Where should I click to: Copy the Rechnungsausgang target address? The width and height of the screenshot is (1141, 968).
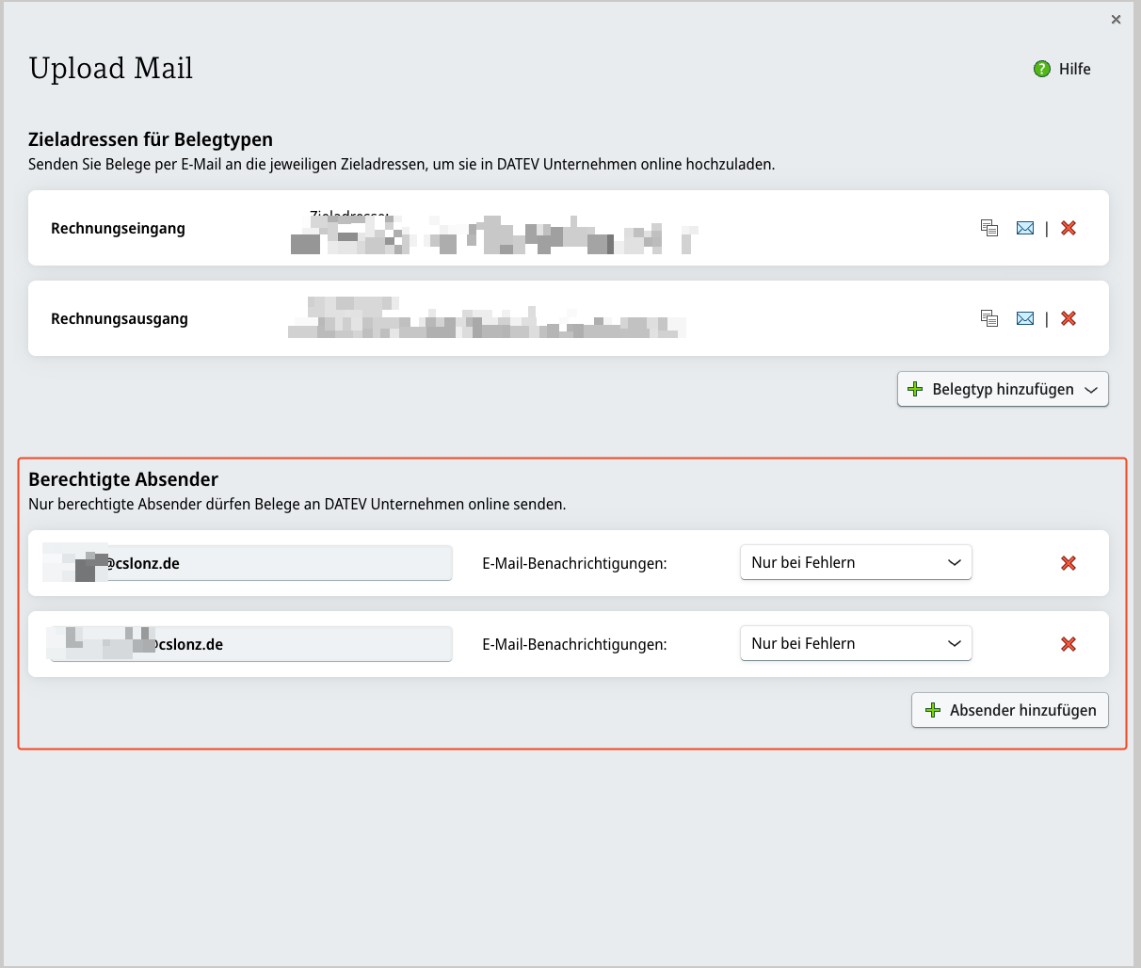pos(988,318)
